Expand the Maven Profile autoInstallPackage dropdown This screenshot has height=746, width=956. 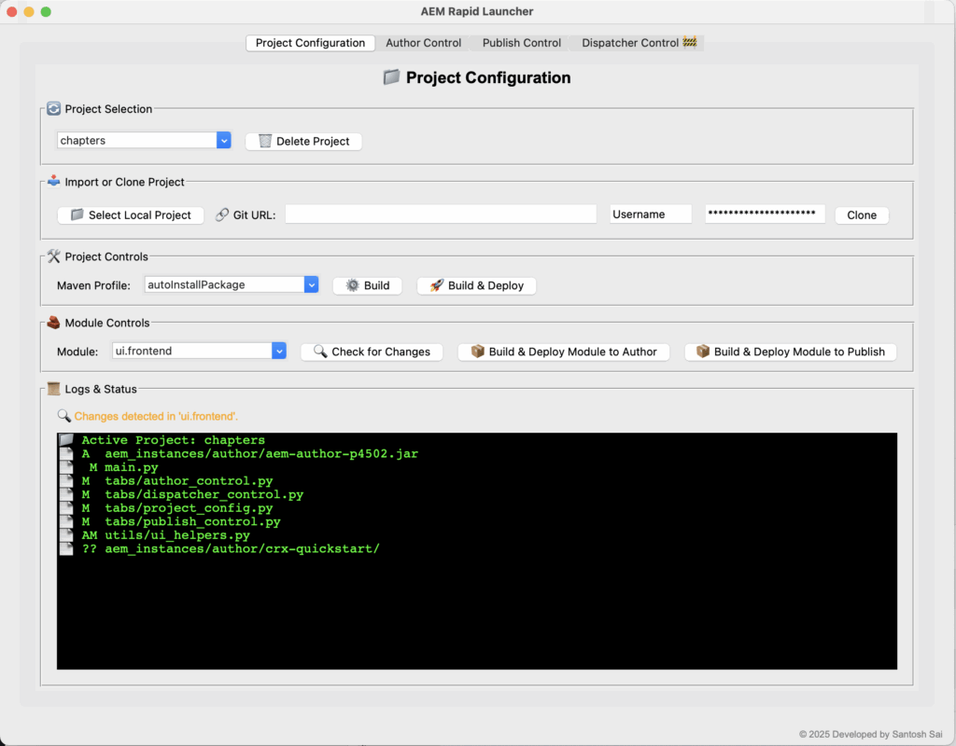pyautogui.click(x=312, y=284)
